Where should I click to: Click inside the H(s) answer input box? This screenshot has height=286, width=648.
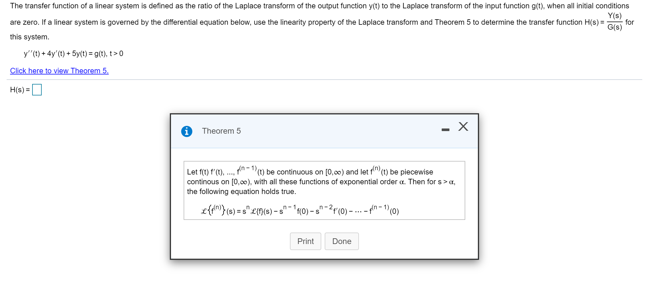[37, 89]
